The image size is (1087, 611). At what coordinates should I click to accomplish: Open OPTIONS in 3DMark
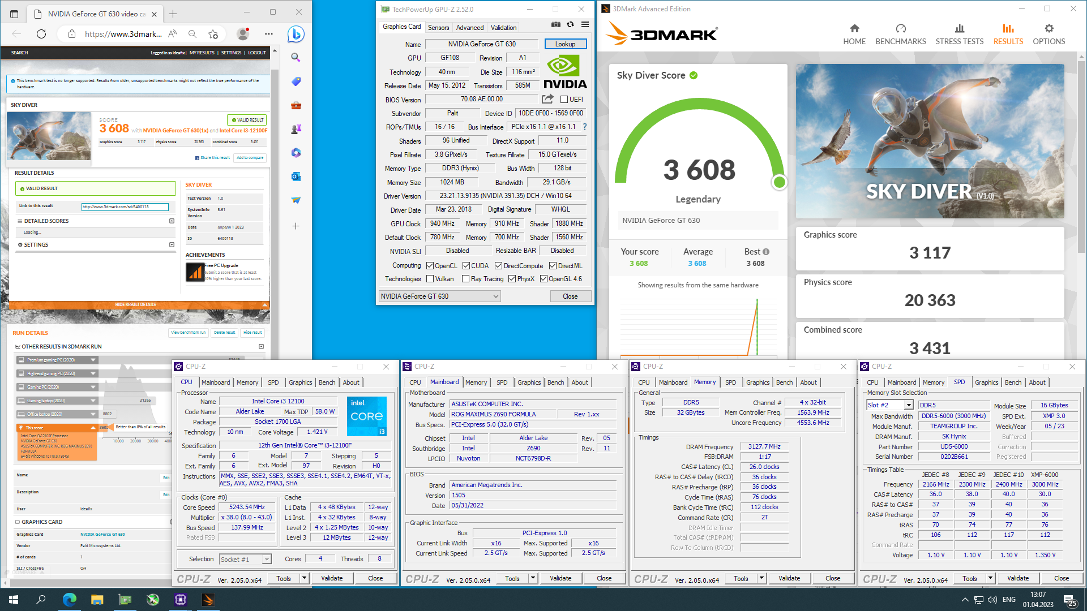(1049, 34)
